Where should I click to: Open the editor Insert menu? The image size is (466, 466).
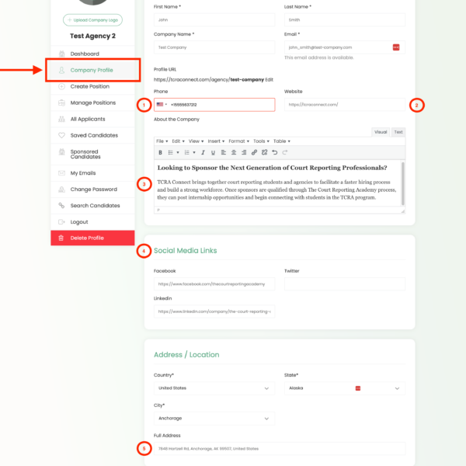point(216,141)
